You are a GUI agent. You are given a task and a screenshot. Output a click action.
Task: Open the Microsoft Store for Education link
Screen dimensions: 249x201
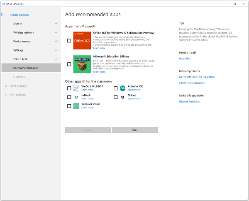tap(197, 77)
